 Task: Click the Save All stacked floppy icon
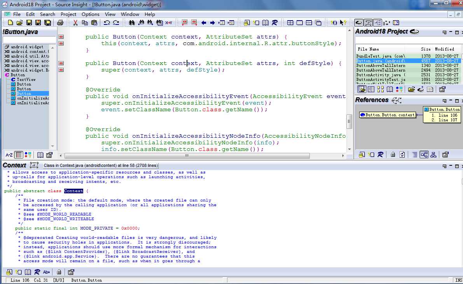[x=47, y=23]
